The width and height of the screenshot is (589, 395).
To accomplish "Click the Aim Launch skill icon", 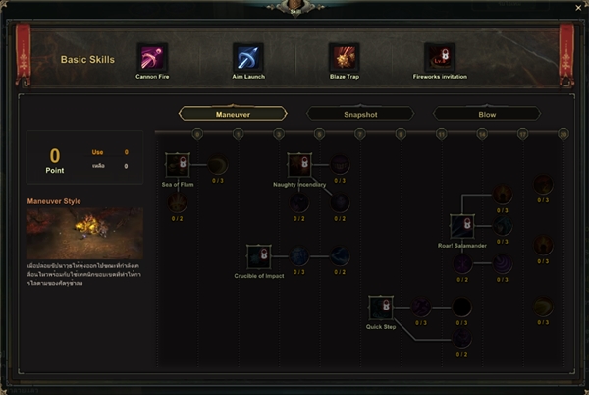I will point(248,58).
